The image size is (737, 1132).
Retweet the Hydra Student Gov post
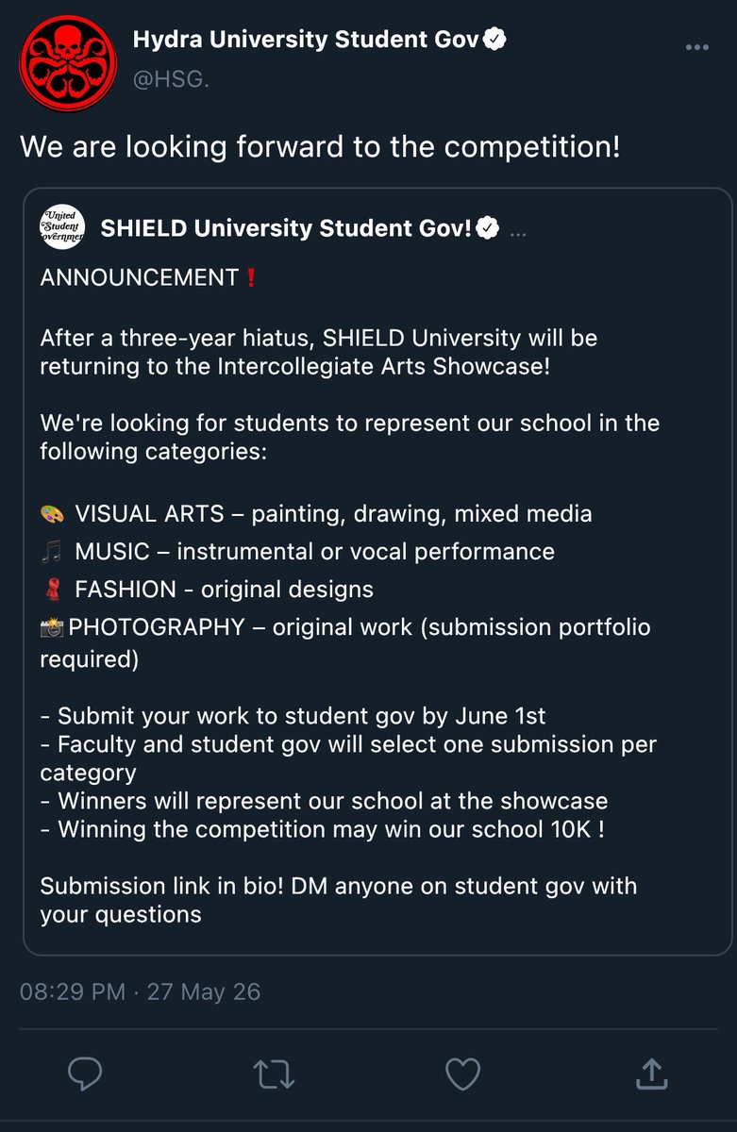click(274, 1074)
